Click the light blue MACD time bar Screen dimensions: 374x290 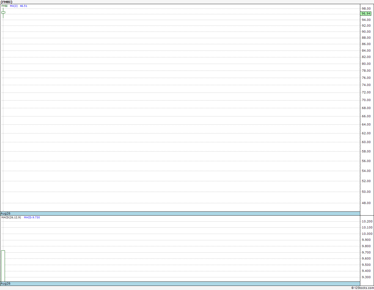[x=180, y=283]
